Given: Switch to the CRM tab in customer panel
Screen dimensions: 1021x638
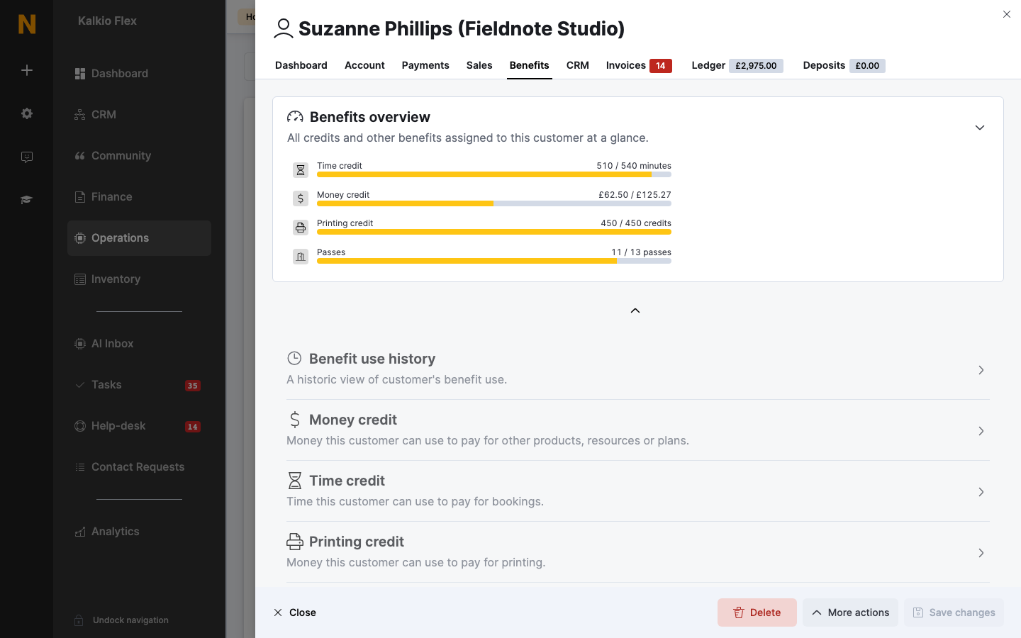Looking at the screenshot, I should [578, 65].
